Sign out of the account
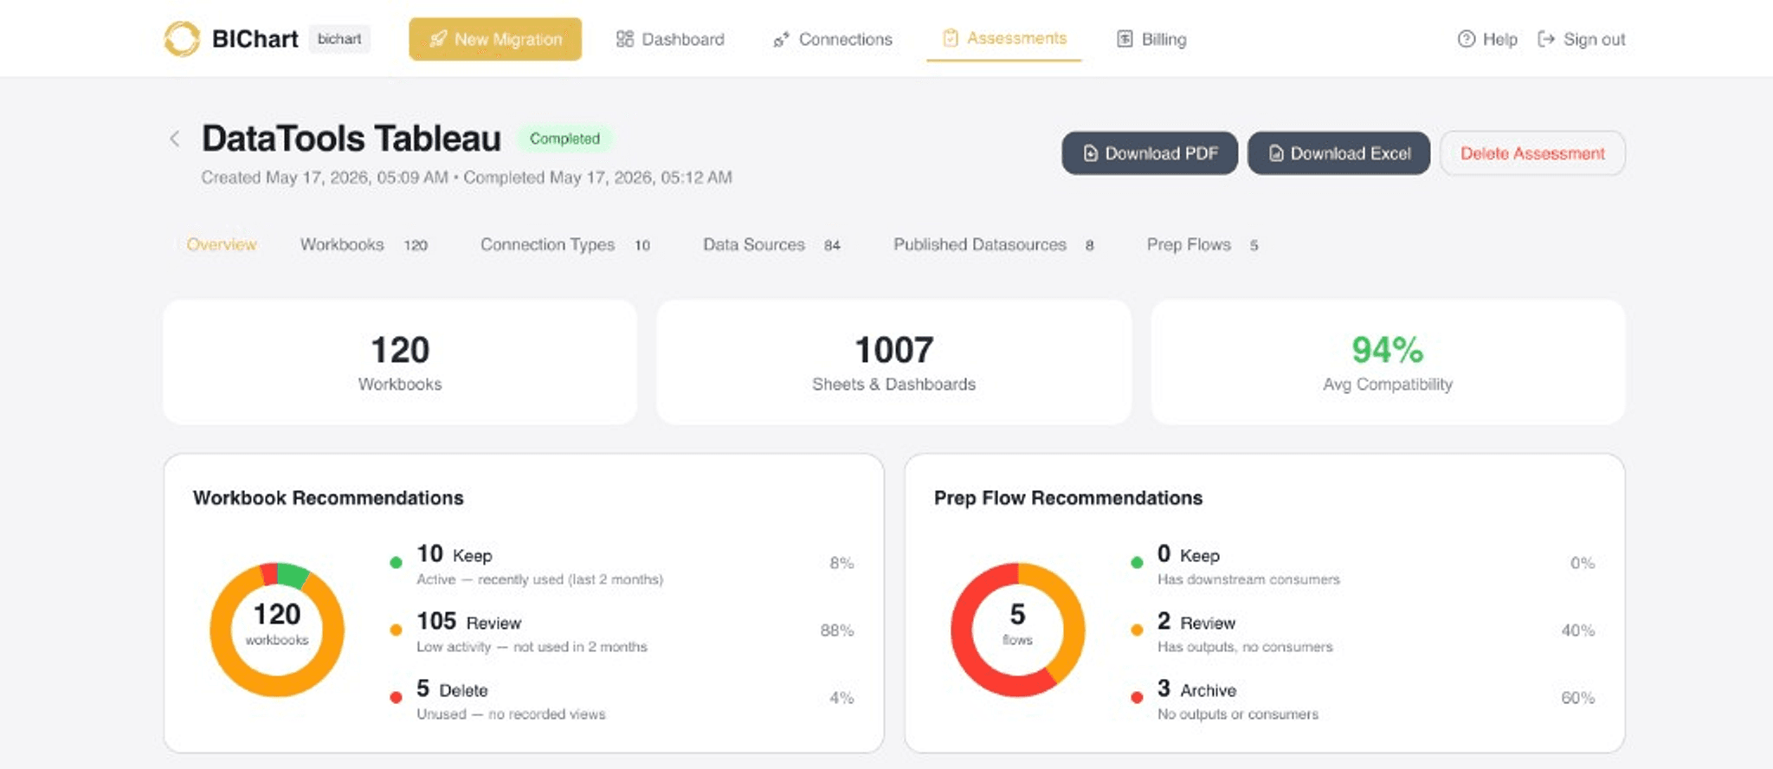This screenshot has width=1773, height=769. [x=1581, y=39]
